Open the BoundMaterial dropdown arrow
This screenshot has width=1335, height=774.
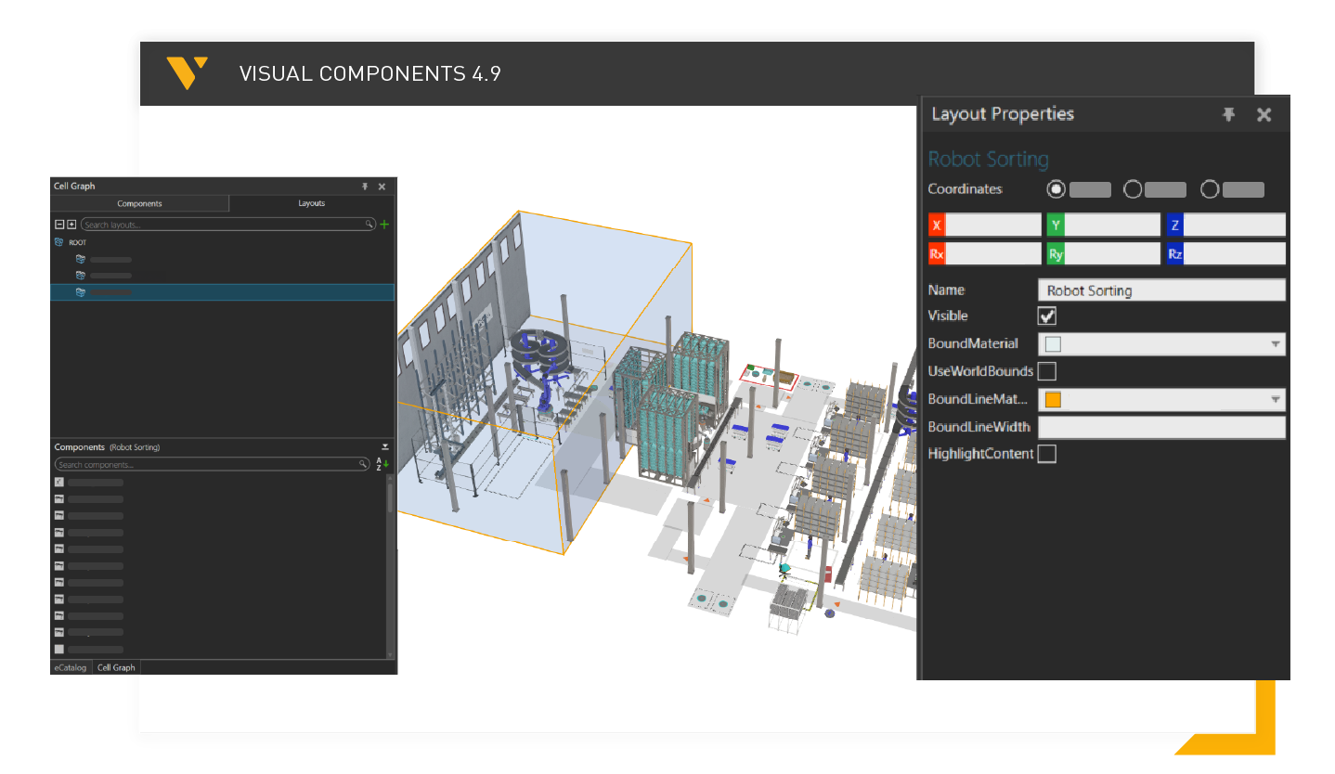(1277, 344)
